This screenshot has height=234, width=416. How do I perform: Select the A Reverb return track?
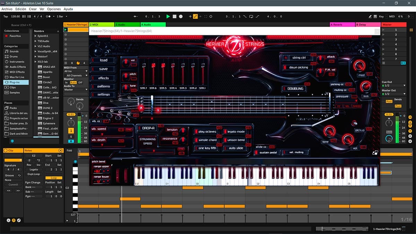tap(342, 25)
